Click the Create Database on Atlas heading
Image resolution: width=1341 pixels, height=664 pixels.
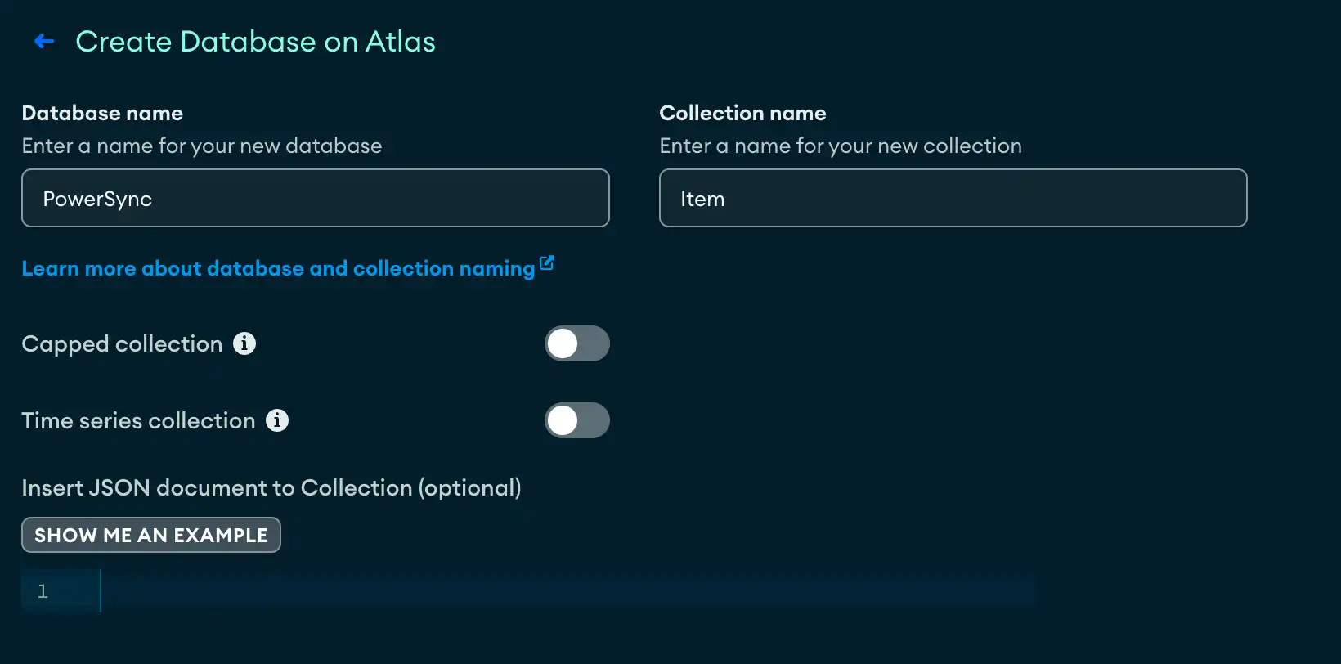click(255, 42)
